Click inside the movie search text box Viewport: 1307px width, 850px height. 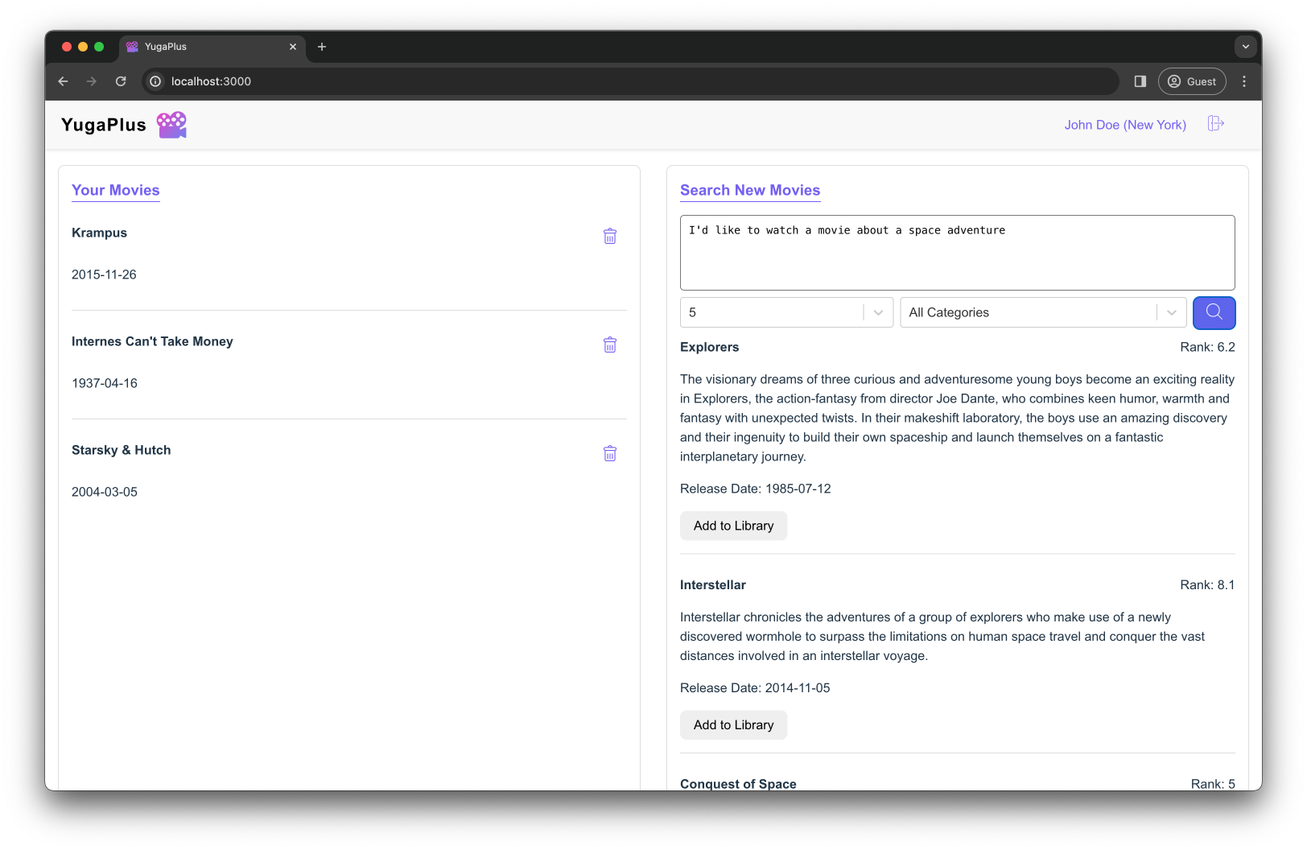(957, 252)
